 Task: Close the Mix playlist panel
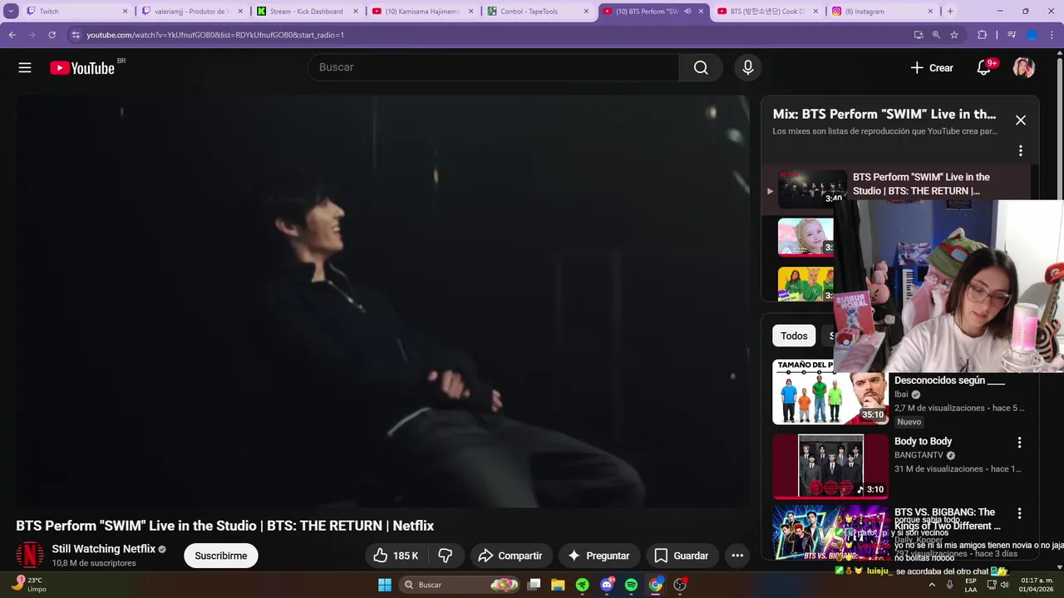point(1021,120)
